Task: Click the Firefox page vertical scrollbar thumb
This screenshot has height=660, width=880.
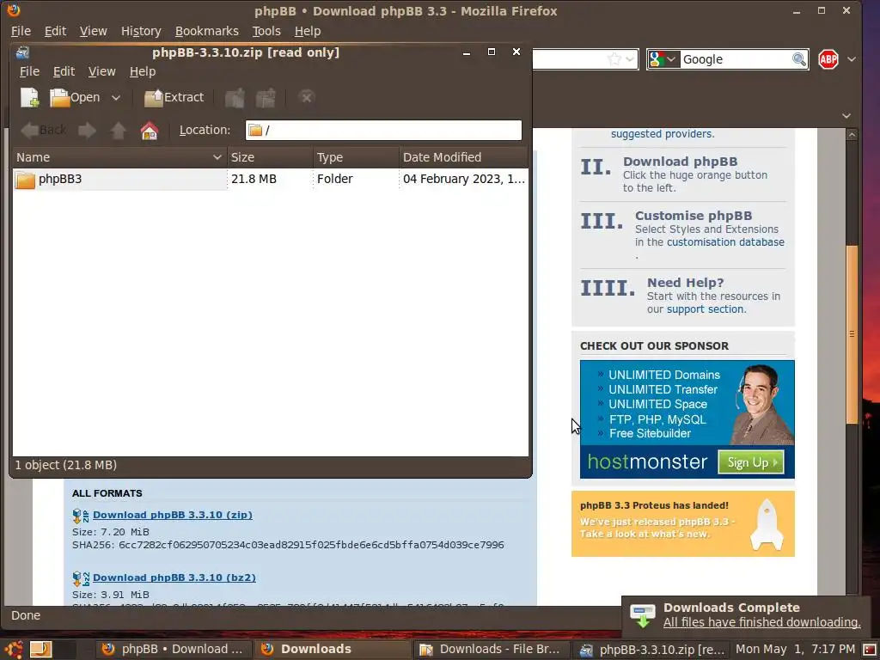Action: click(x=852, y=334)
